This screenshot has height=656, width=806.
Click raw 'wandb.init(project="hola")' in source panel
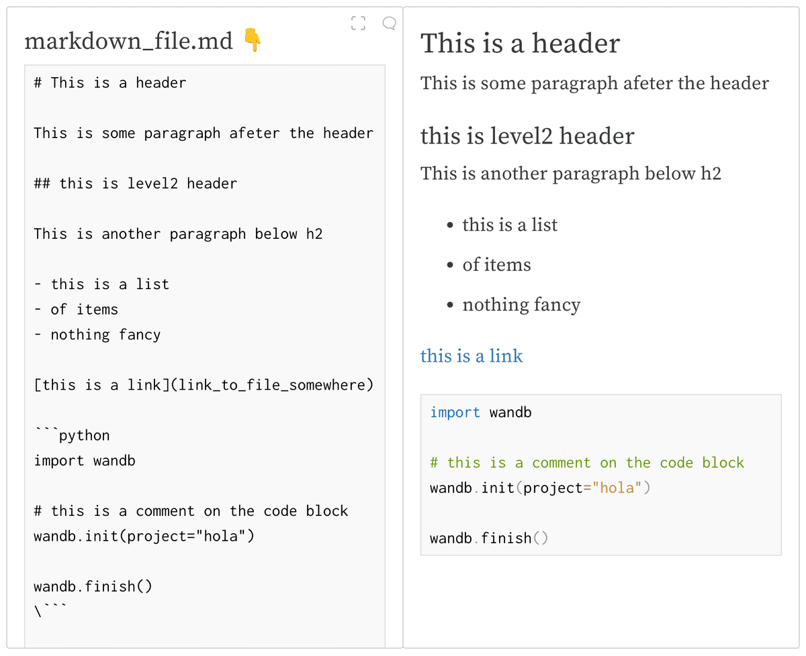[x=144, y=537]
